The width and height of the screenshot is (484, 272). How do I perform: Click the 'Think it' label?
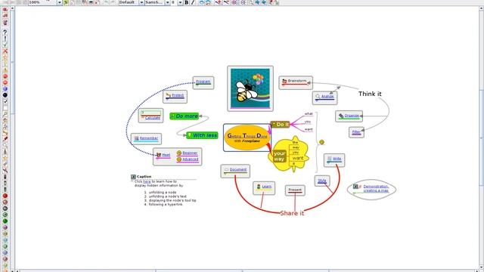[x=370, y=94]
